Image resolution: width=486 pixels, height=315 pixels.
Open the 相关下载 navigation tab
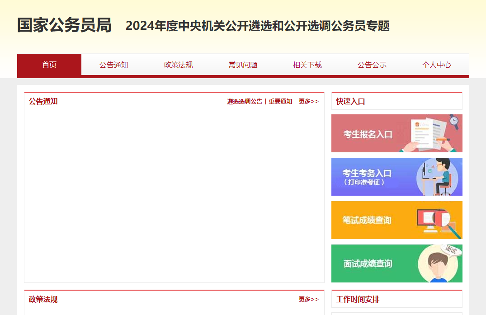tap(307, 65)
